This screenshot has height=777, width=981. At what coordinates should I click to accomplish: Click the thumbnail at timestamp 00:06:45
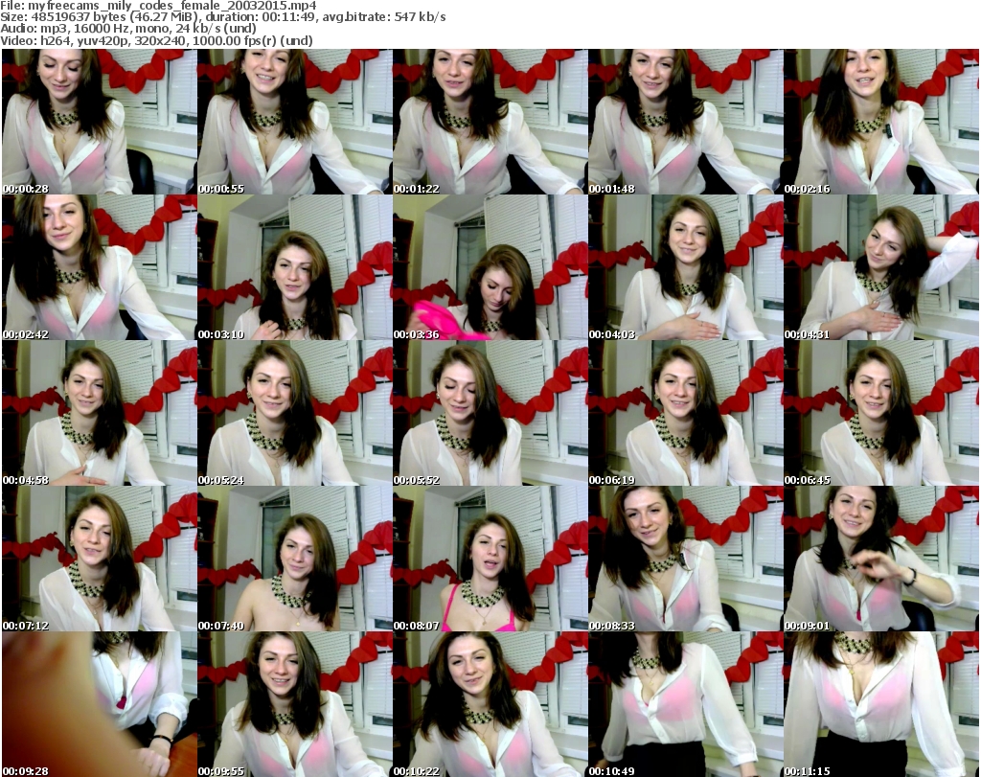pos(881,414)
